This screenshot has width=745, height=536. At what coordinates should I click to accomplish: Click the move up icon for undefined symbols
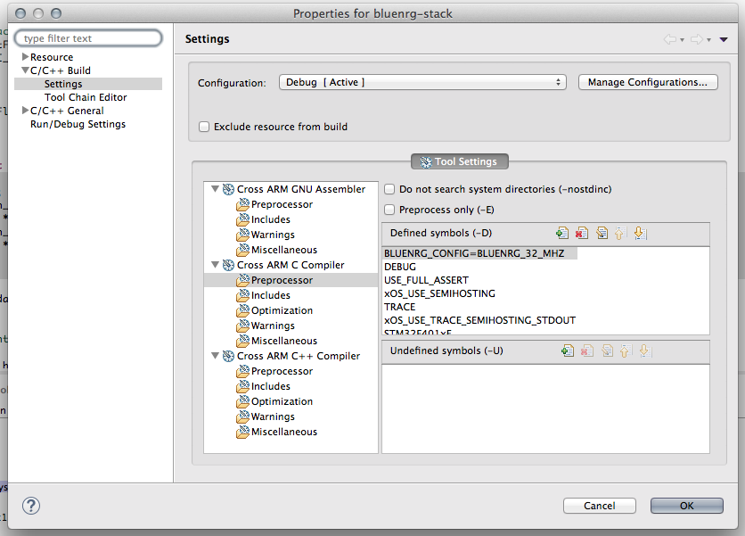pos(625,351)
